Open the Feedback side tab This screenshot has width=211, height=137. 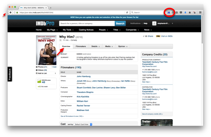10,74
